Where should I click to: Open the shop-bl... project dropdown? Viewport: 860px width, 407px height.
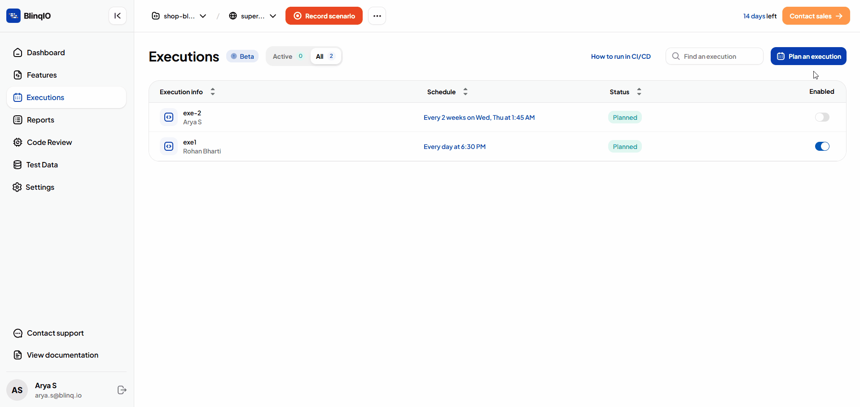point(178,16)
